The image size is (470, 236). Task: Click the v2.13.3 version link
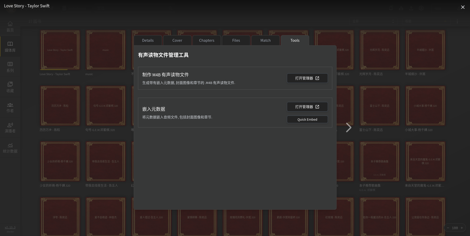tap(10, 227)
